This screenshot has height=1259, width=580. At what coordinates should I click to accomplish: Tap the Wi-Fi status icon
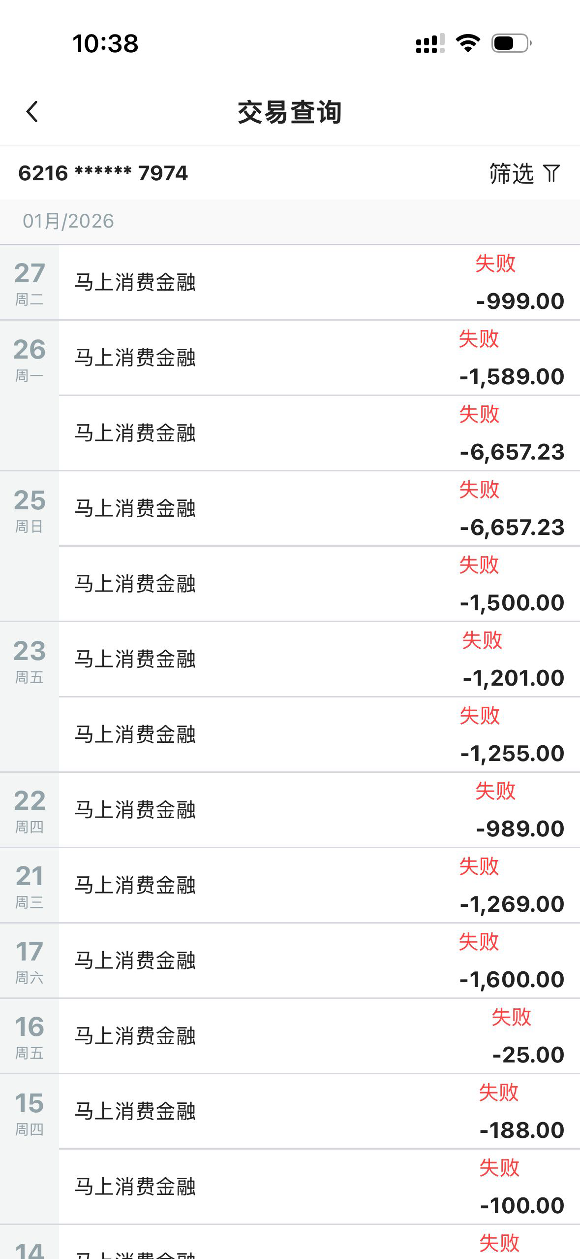pyautogui.click(x=468, y=43)
